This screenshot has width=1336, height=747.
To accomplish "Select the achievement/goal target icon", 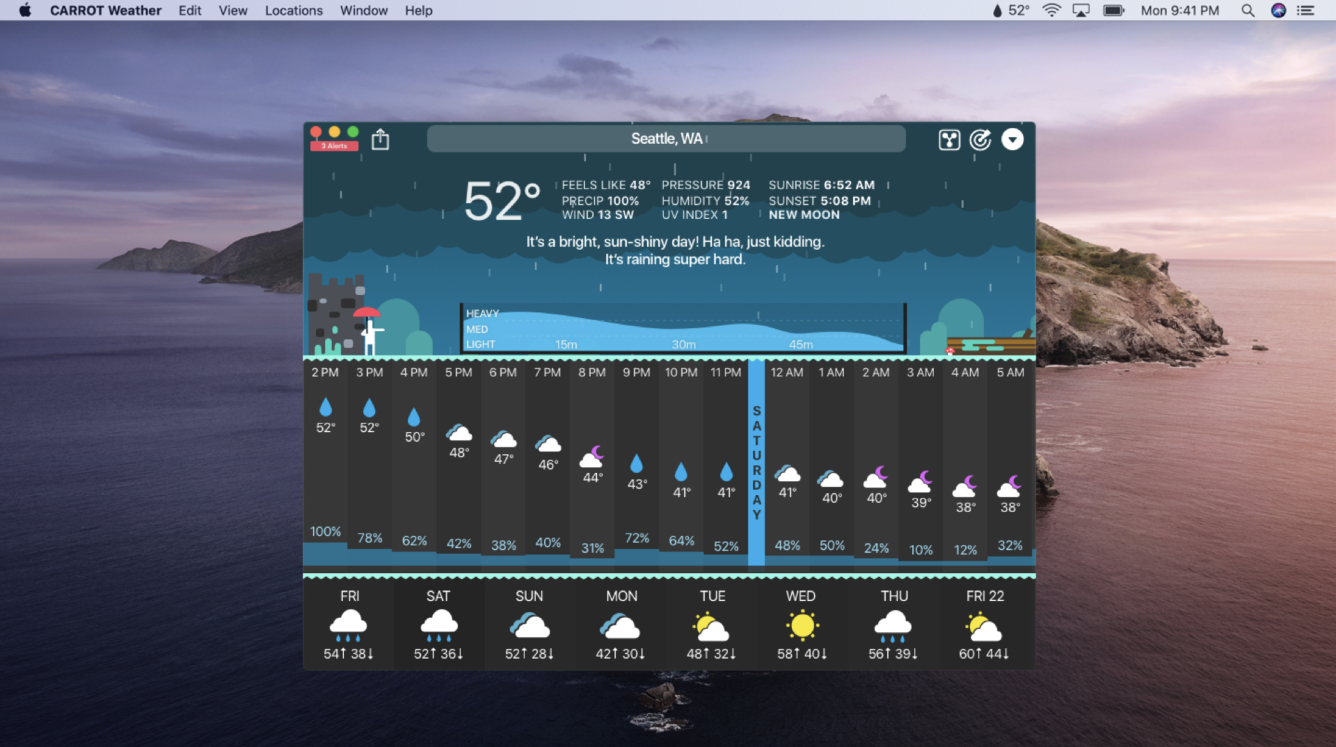I will (x=979, y=140).
